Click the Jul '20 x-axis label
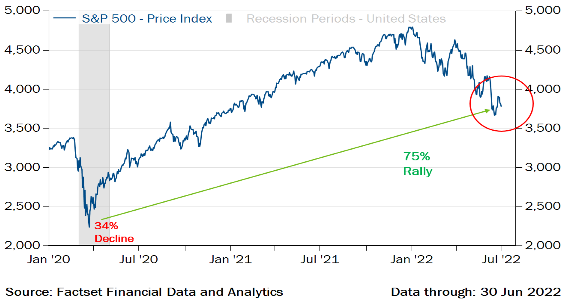Screen dimensions: 566x307 click(138, 259)
